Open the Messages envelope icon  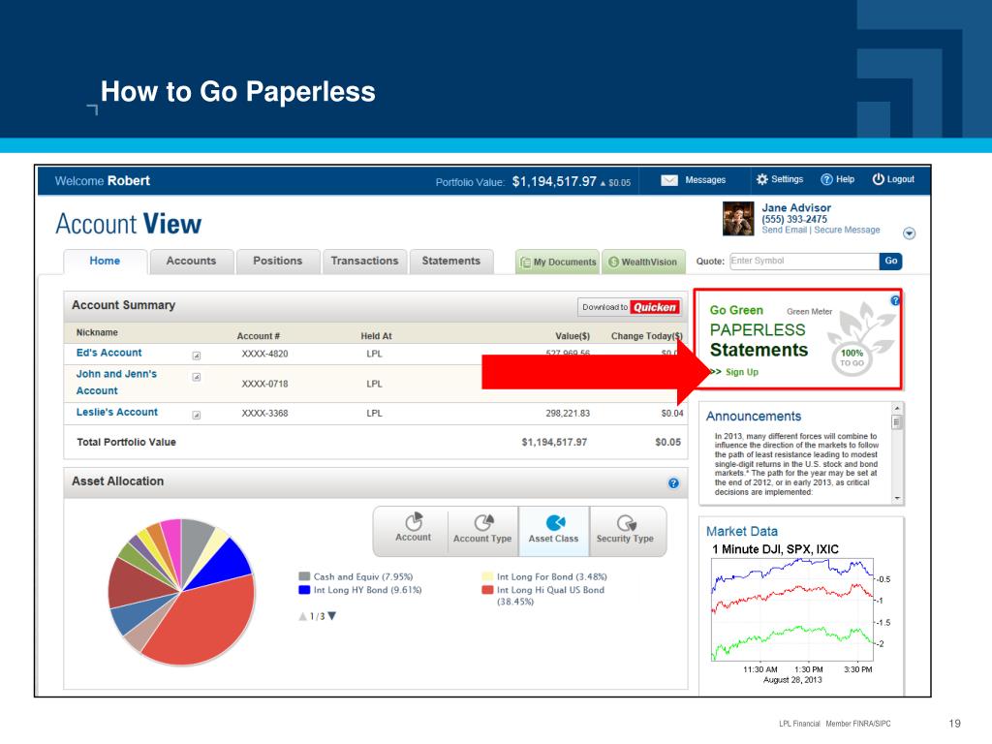coord(668,180)
